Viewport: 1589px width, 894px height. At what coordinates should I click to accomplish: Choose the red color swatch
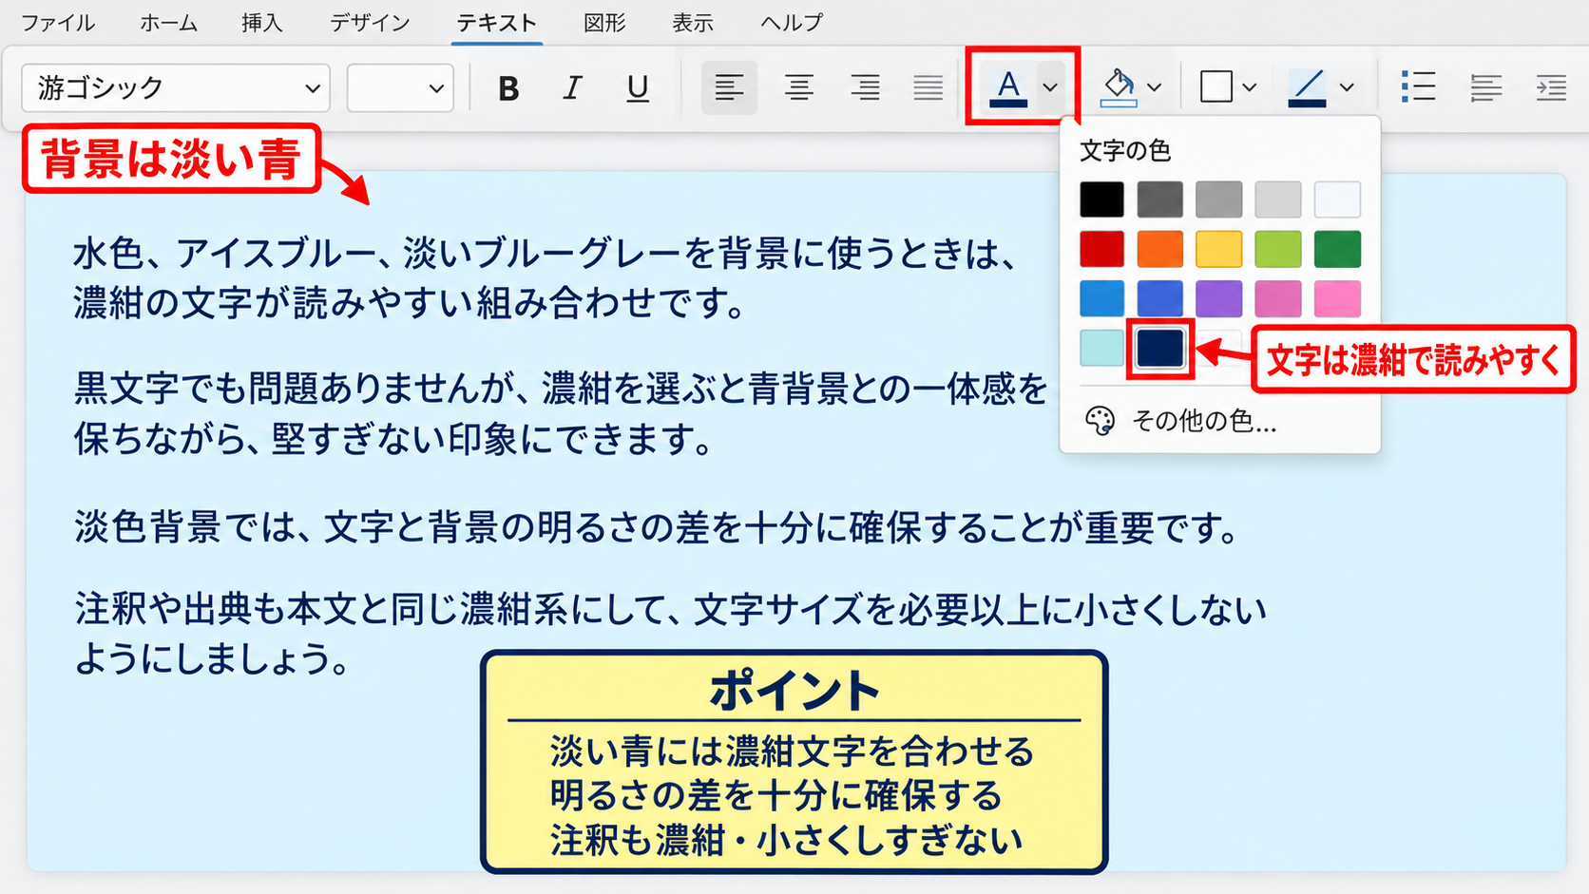click(x=1101, y=249)
